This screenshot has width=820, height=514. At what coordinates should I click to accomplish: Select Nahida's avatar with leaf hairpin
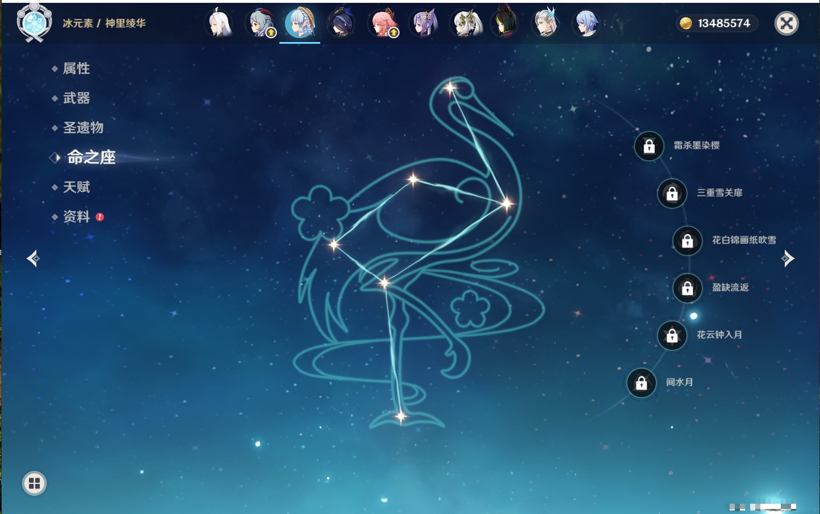pyautogui.click(x=466, y=23)
